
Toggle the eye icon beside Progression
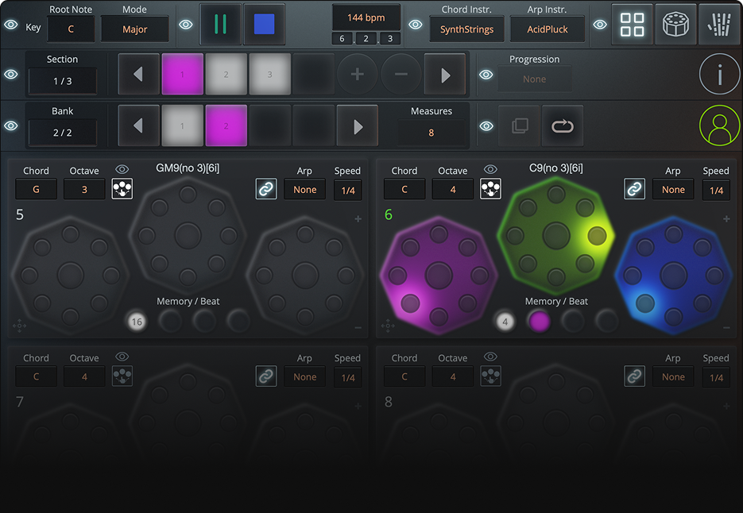click(486, 75)
